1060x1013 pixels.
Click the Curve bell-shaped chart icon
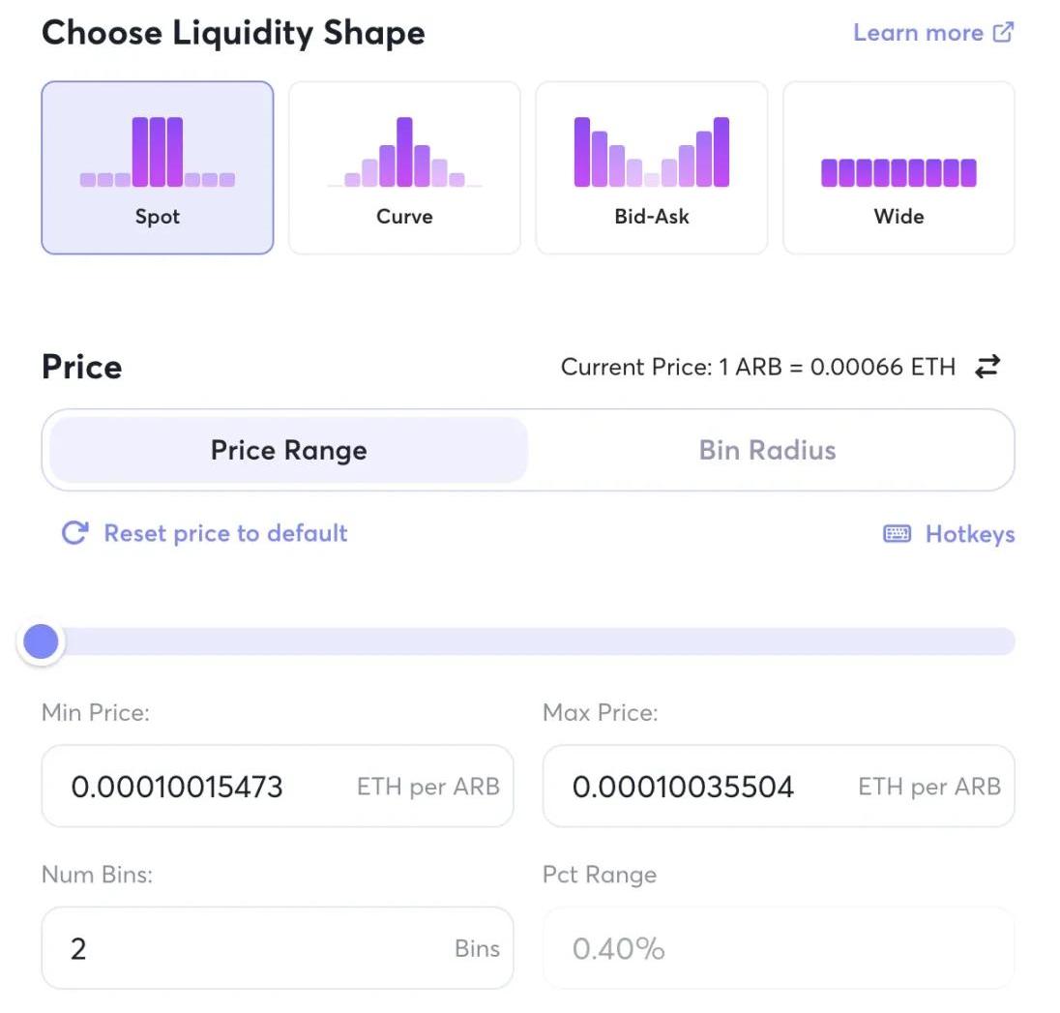point(404,153)
